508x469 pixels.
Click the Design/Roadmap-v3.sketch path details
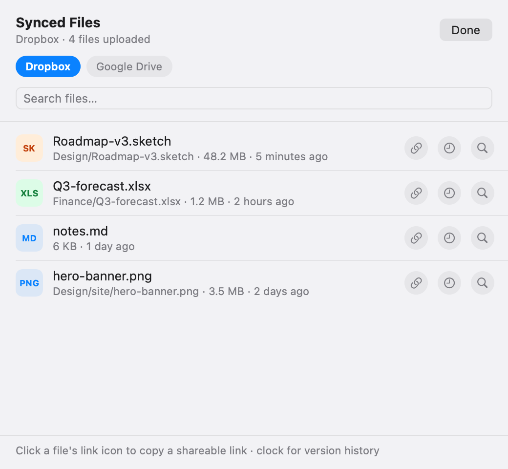click(190, 156)
